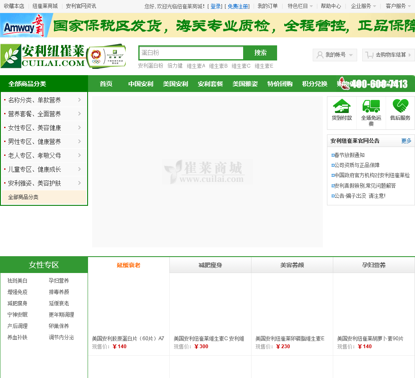Viewport: 415px width, 378px height.
Task: Click the 祛斑美白 link
Action: [18, 281]
